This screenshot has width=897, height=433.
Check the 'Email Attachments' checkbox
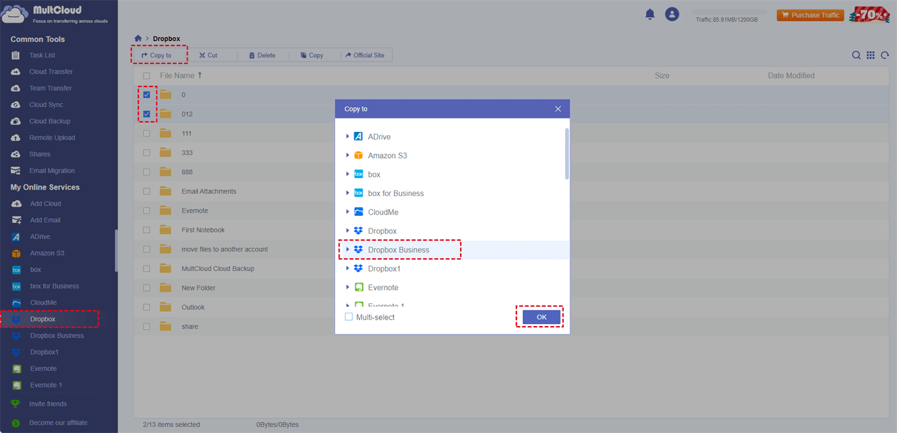point(147,192)
